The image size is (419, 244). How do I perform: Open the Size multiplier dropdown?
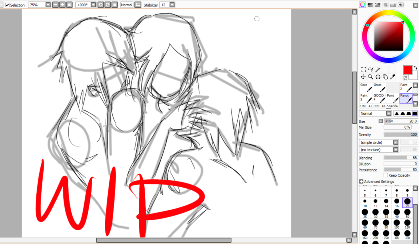coord(381,121)
